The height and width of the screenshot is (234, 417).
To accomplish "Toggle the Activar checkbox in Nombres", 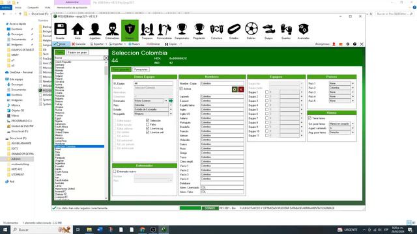I will [181, 89].
